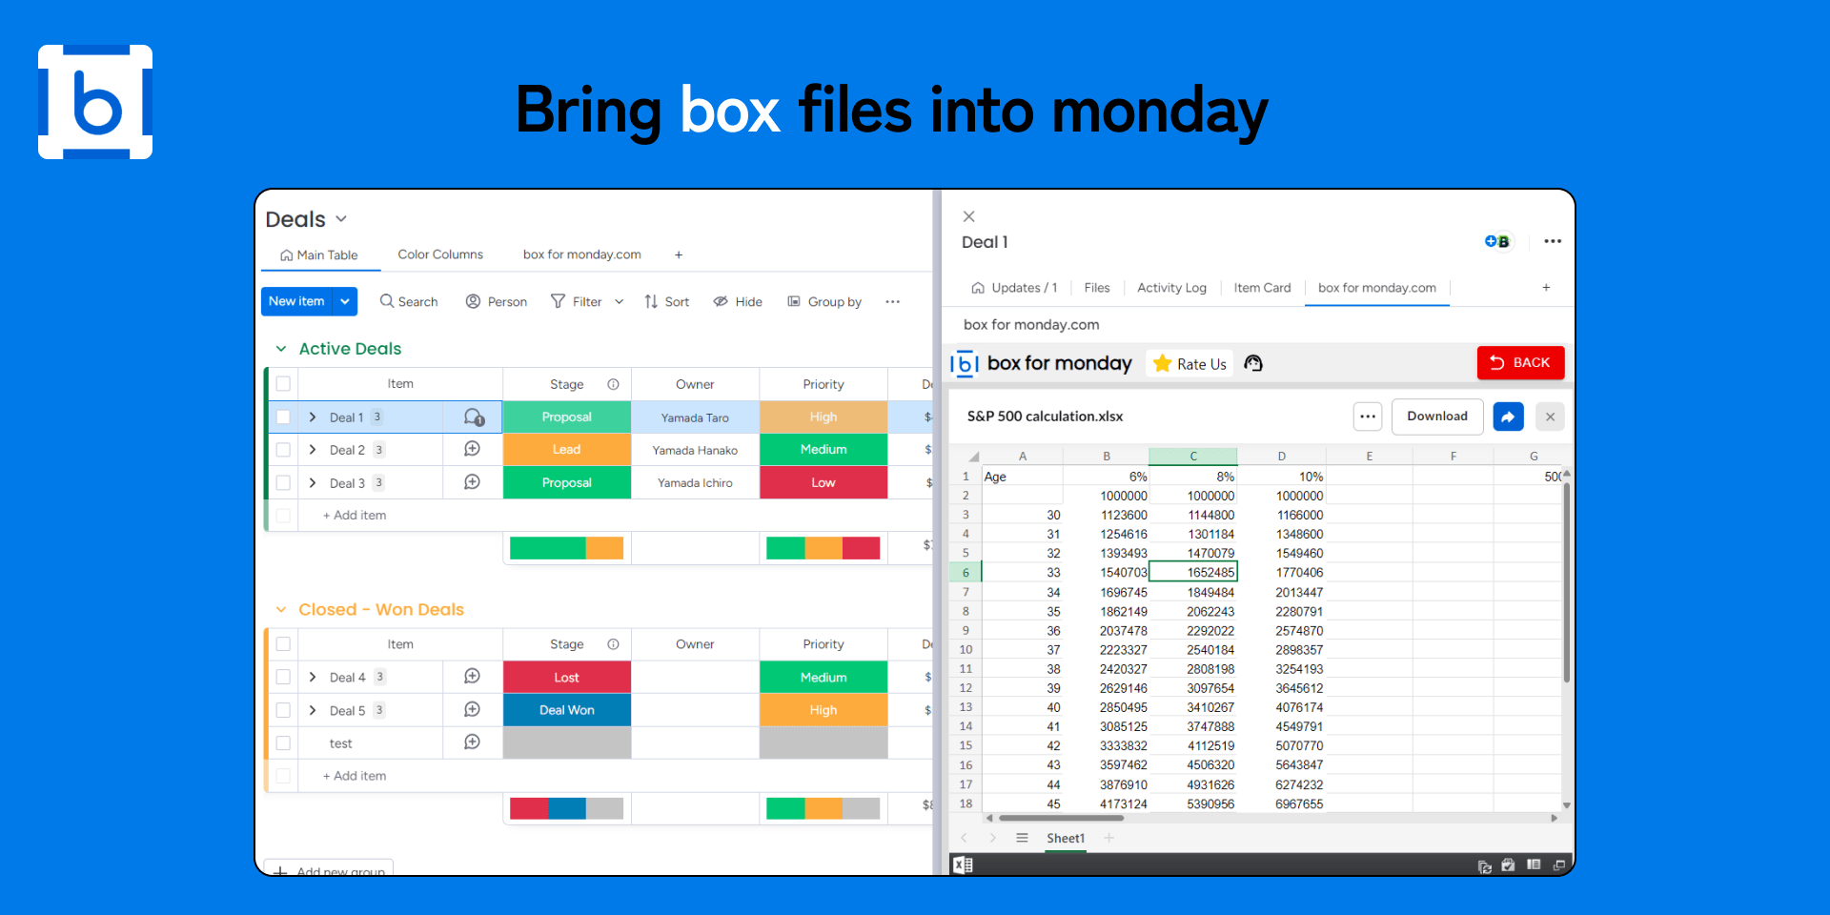Click the Stage column info icon in Active Deals
This screenshot has width=1830, height=915.
click(613, 384)
